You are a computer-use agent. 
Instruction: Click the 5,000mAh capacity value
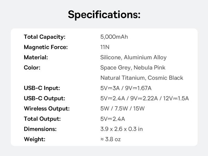point(114,37)
